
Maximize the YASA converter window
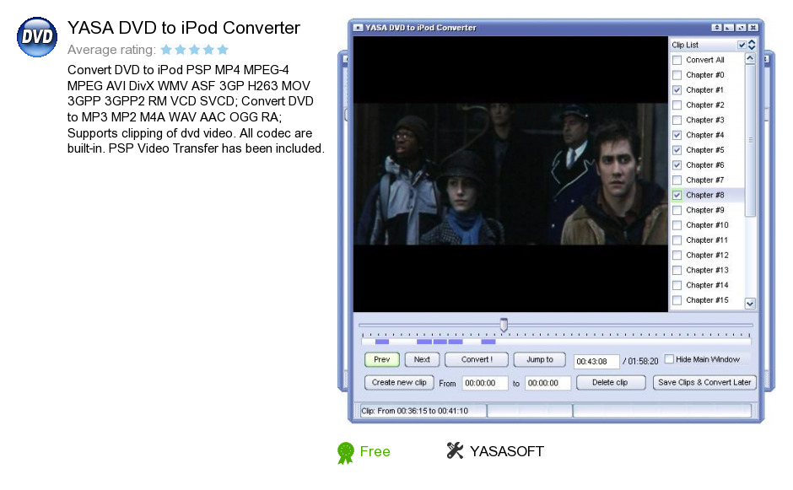741,28
